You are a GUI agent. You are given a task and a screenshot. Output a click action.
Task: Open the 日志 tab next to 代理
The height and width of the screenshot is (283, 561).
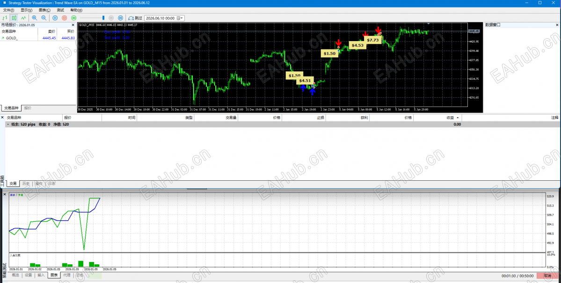pos(80,275)
